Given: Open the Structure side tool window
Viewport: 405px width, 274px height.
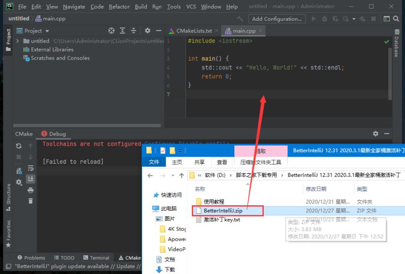Looking at the screenshot, I should tap(8, 197).
